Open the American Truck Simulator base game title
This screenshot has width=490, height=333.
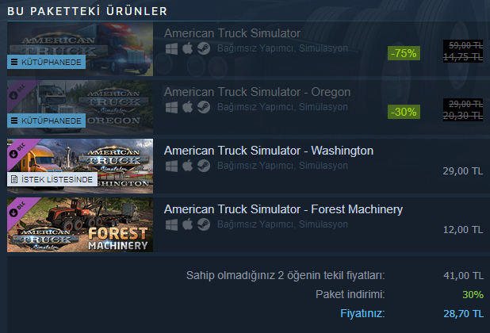click(232, 33)
